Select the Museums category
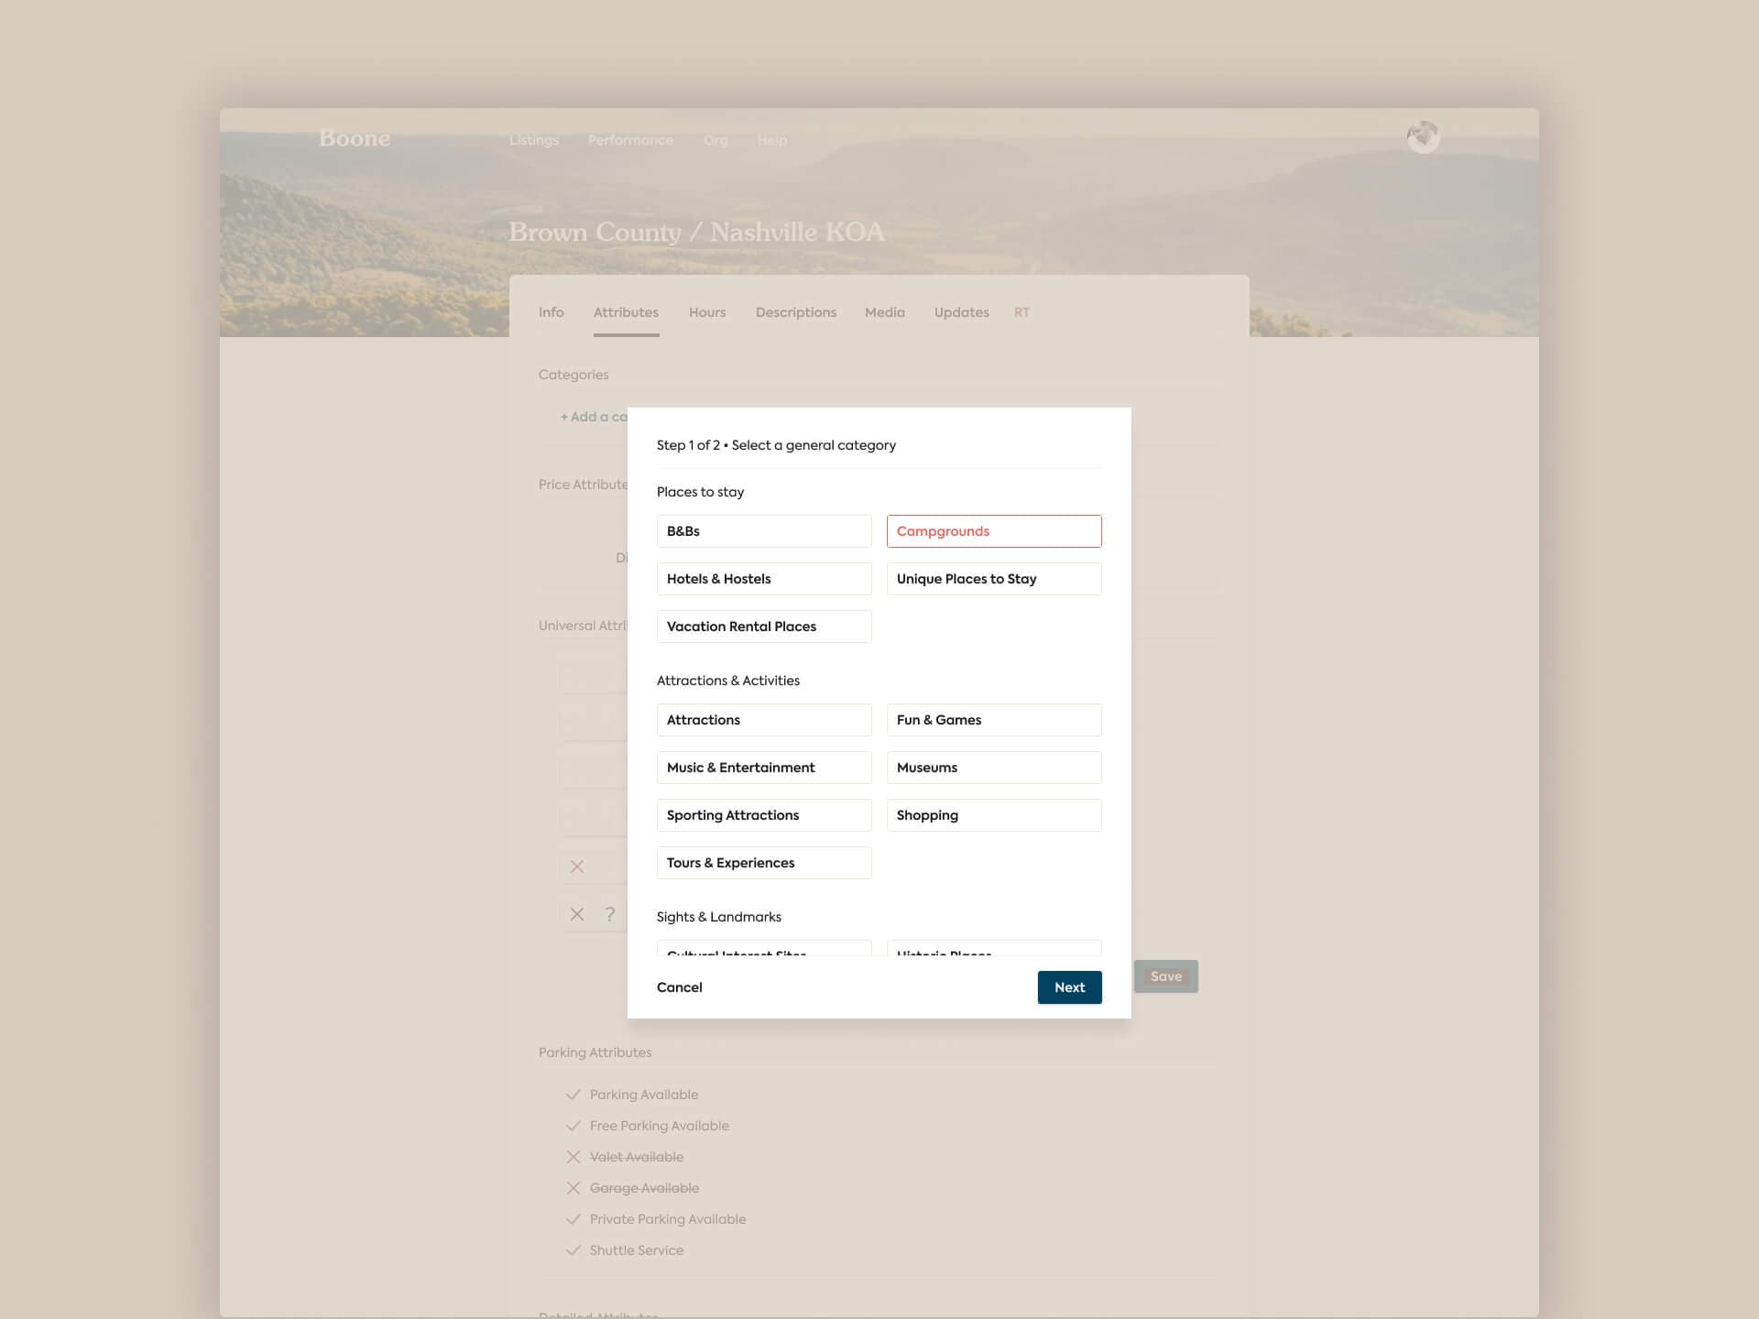Screen dimensions: 1759x1319 [x=994, y=768]
